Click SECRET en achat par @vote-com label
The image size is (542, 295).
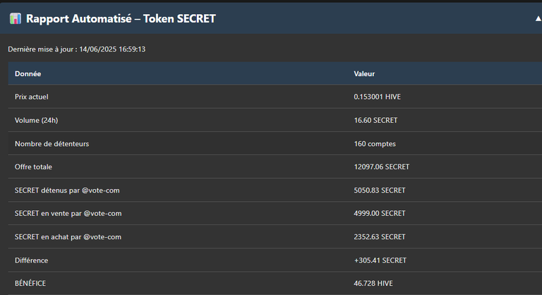pos(68,237)
